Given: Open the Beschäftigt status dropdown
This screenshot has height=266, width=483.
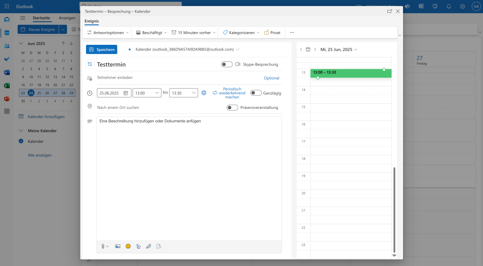Looking at the screenshot, I should click(151, 33).
